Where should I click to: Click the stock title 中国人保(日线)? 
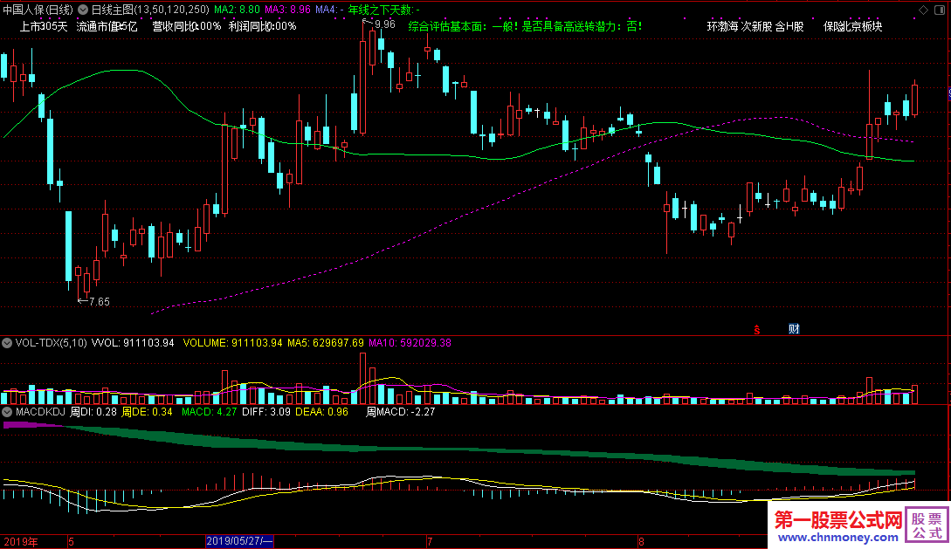pos(38,10)
